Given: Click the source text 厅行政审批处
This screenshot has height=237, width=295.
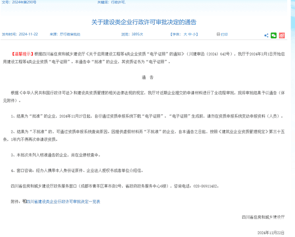Looking at the screenshot, I should pyautogui.click(x=70, y=35).
